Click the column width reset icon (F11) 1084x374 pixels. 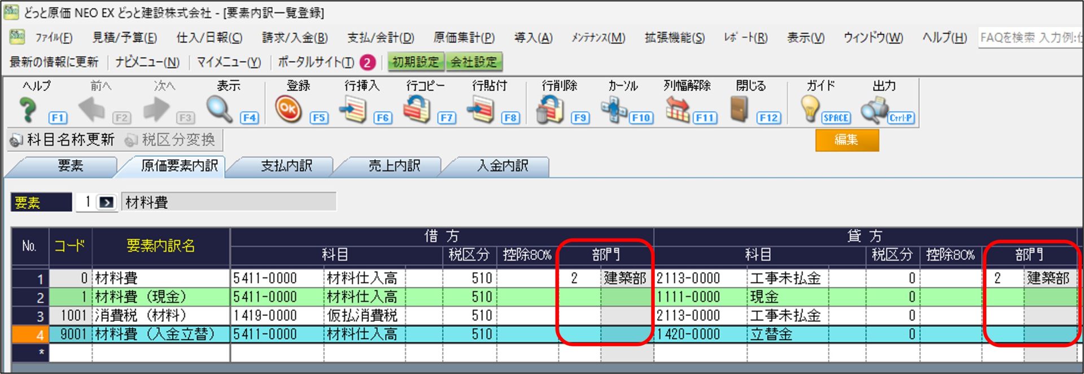677,109
